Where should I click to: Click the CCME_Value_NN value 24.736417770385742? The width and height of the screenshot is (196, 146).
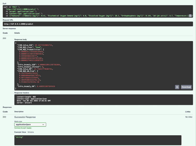[43, 69]
